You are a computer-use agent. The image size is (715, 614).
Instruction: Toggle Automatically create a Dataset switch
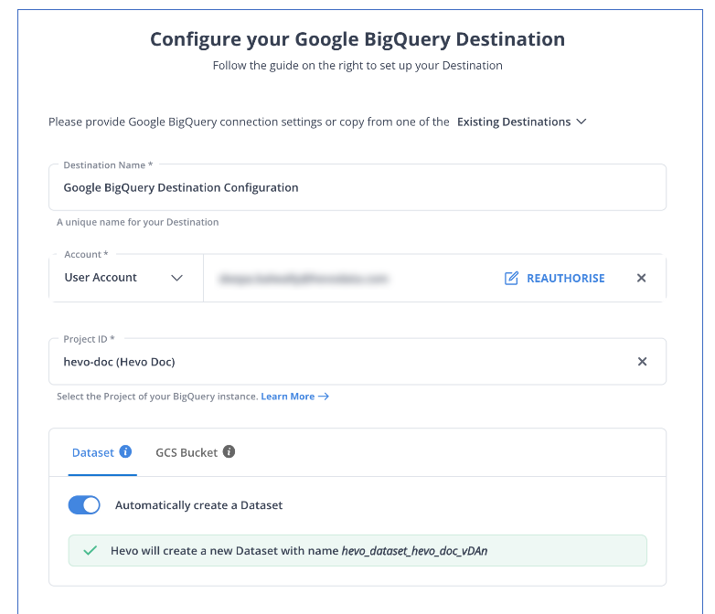(84, 505)
